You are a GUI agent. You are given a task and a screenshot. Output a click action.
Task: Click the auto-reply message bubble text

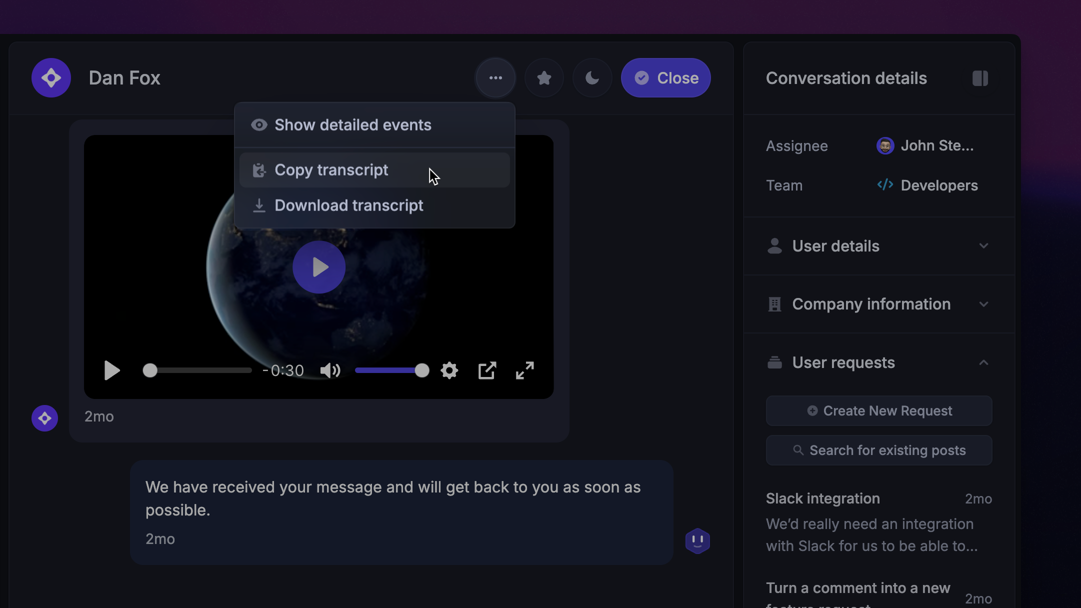coord(393,498)
